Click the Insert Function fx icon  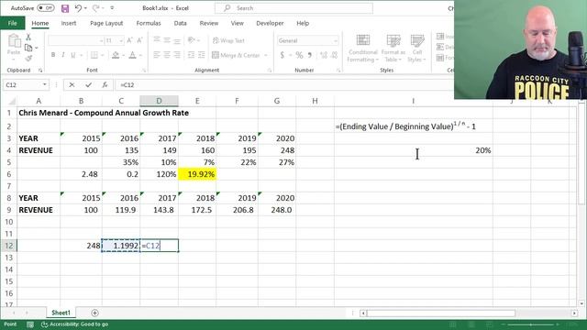[105, 85]
